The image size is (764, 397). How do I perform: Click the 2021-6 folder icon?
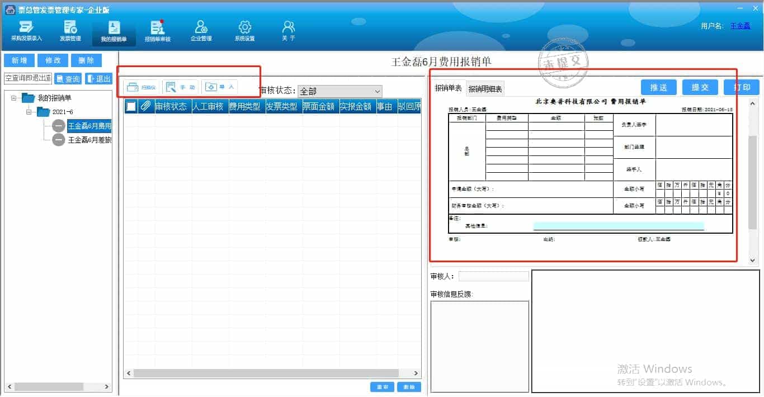pos(43,112)
